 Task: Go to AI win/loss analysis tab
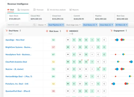tap(57, 10)
